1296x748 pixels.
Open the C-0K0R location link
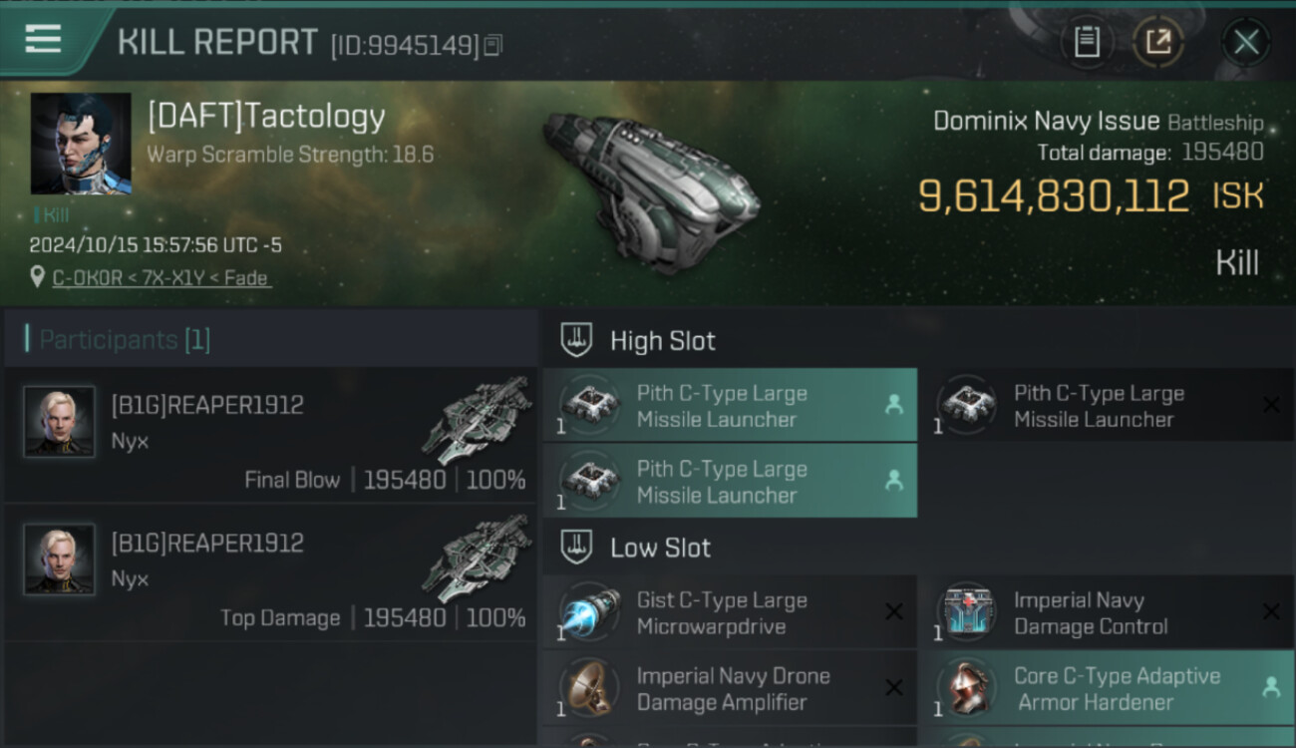pyautogui.click(x=162, y=278)
